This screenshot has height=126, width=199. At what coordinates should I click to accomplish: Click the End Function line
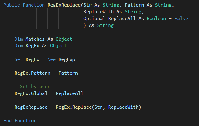click(x=20, y=121)
